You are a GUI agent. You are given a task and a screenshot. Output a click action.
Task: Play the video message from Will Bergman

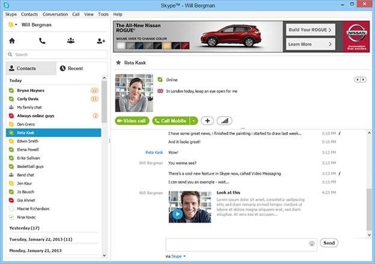point(177,214)
